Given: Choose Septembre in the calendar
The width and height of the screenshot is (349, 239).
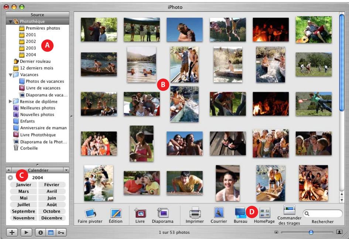Looking at the screenshot, I should click(24, 211).
